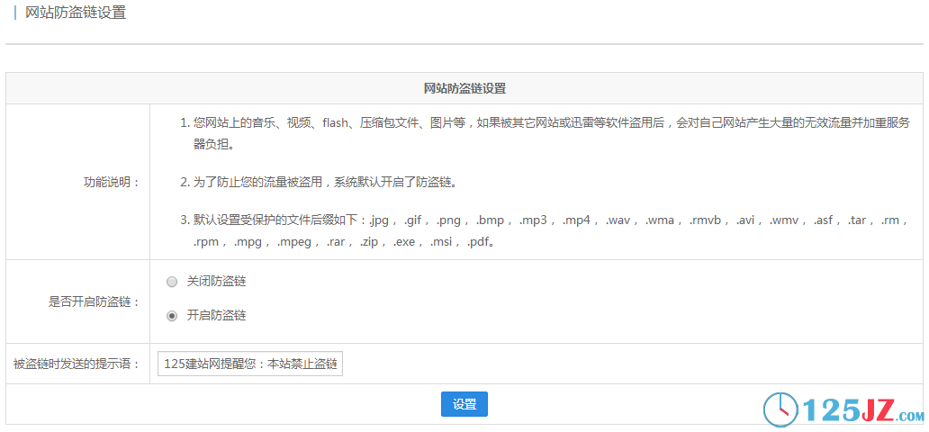This screenshot has height=432, width=929.
Task: Click the .com part of the logo
Action: (910, 416)
